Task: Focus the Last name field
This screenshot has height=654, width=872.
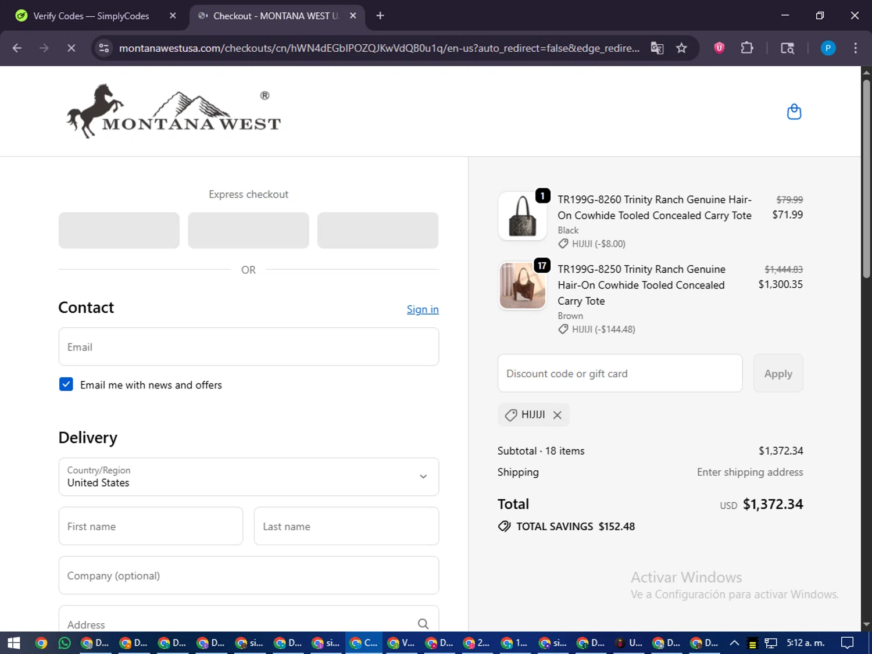Action: coord(346,526)
